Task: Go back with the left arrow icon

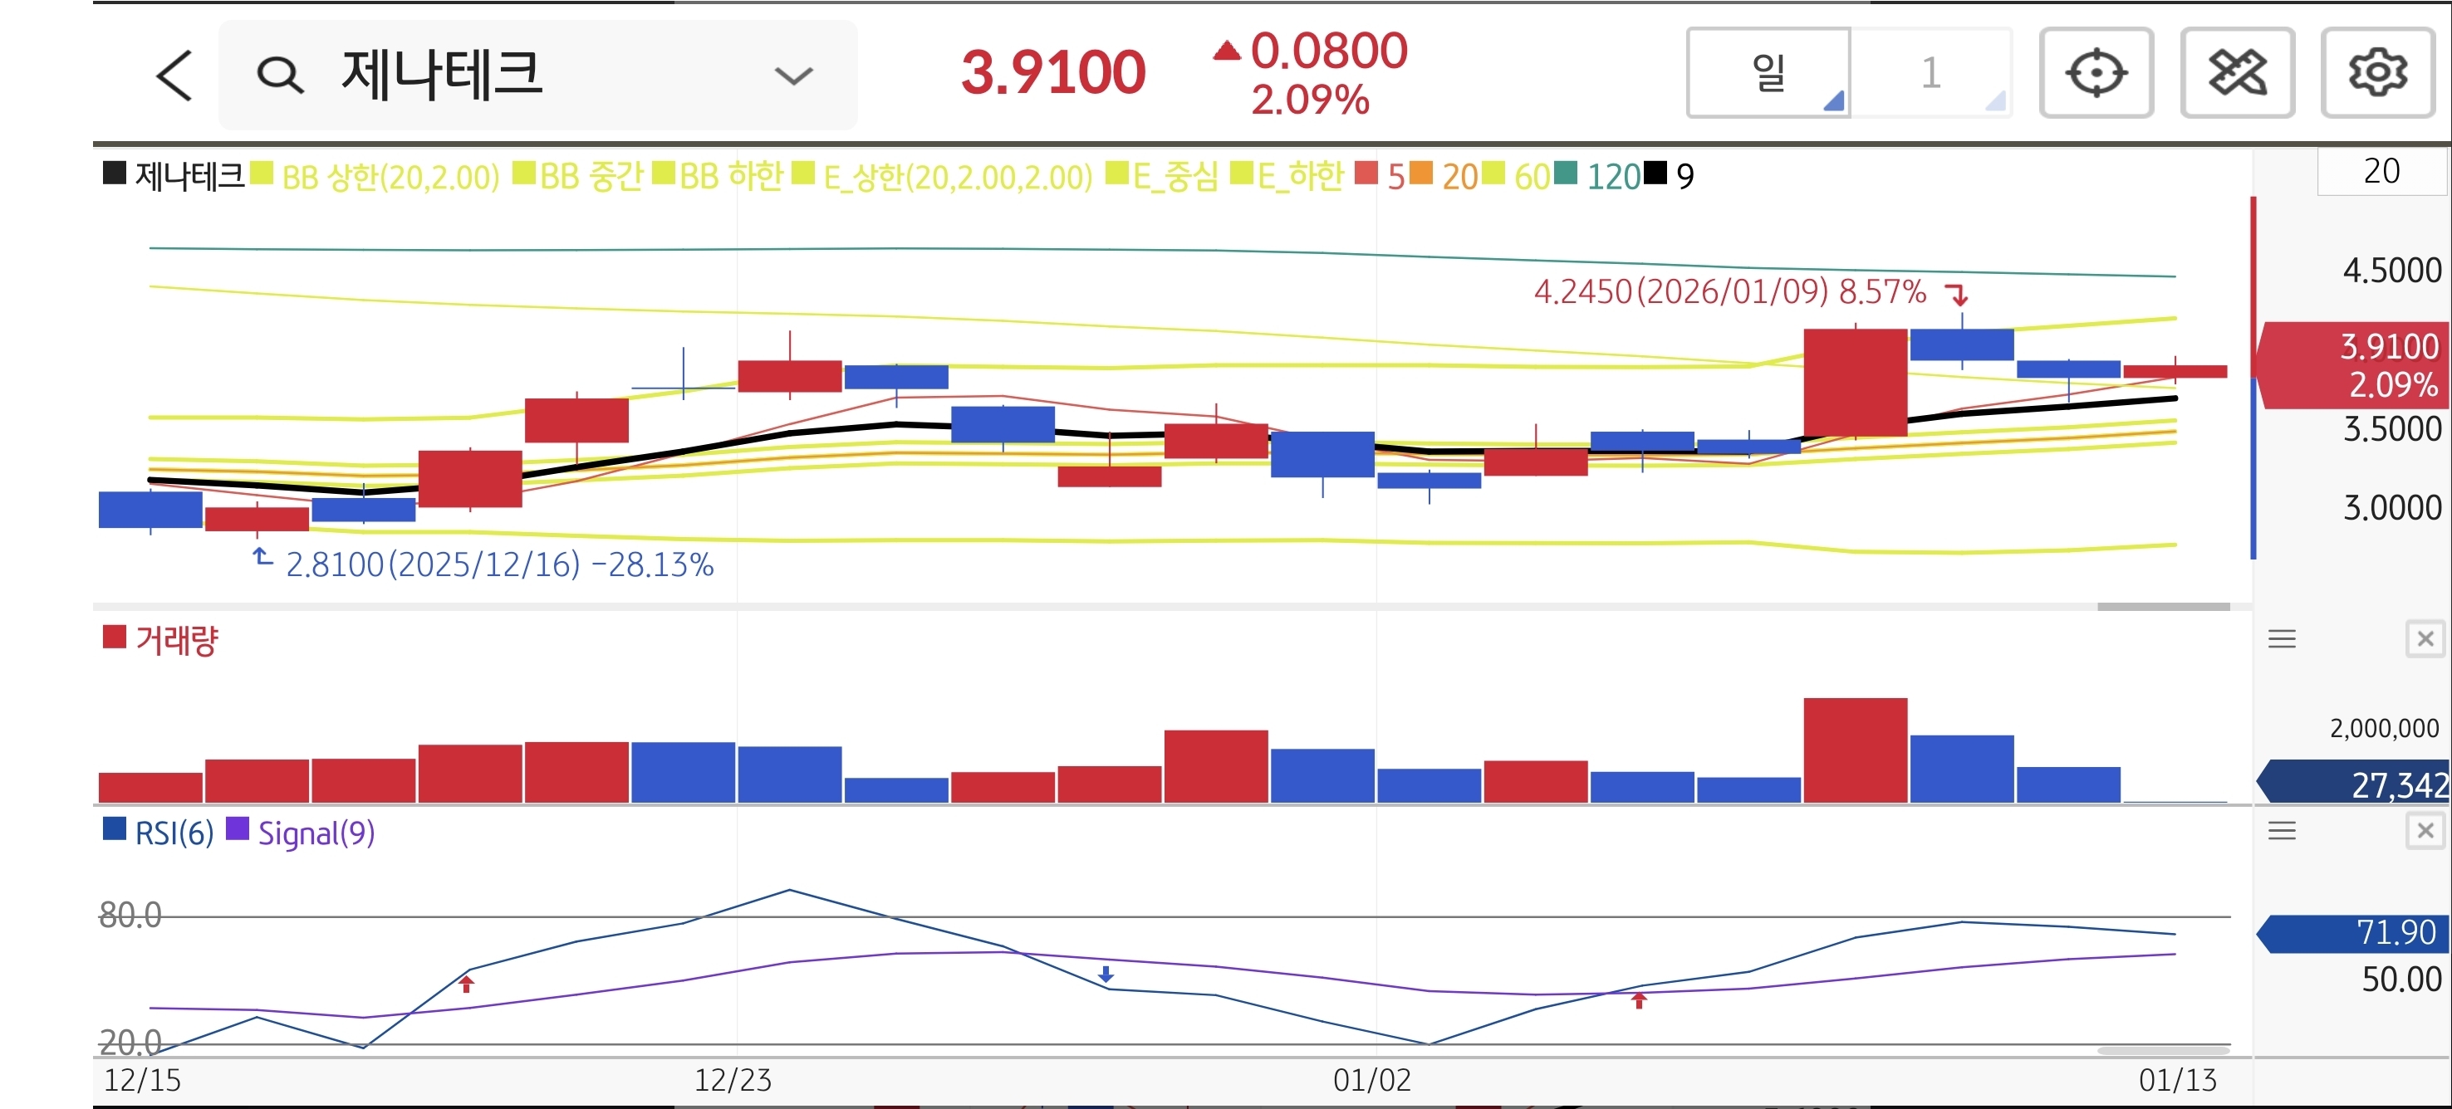Action: coord(174,76)
